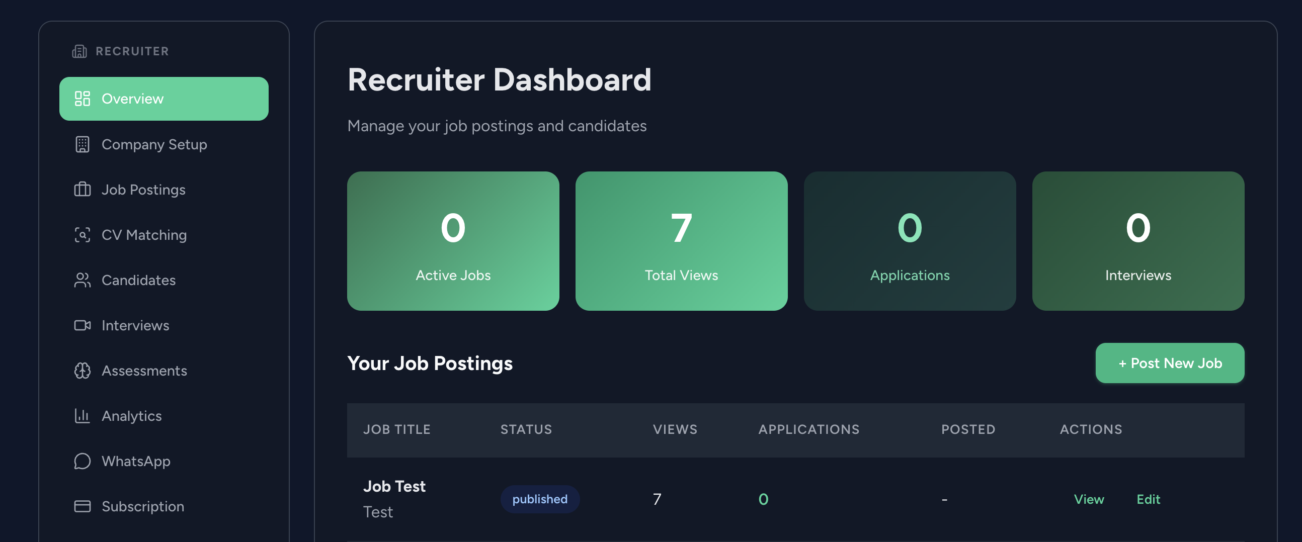Select the CV Matching scan icon
The width and height of the screenshot is (1302, 542).
point(82,234)
